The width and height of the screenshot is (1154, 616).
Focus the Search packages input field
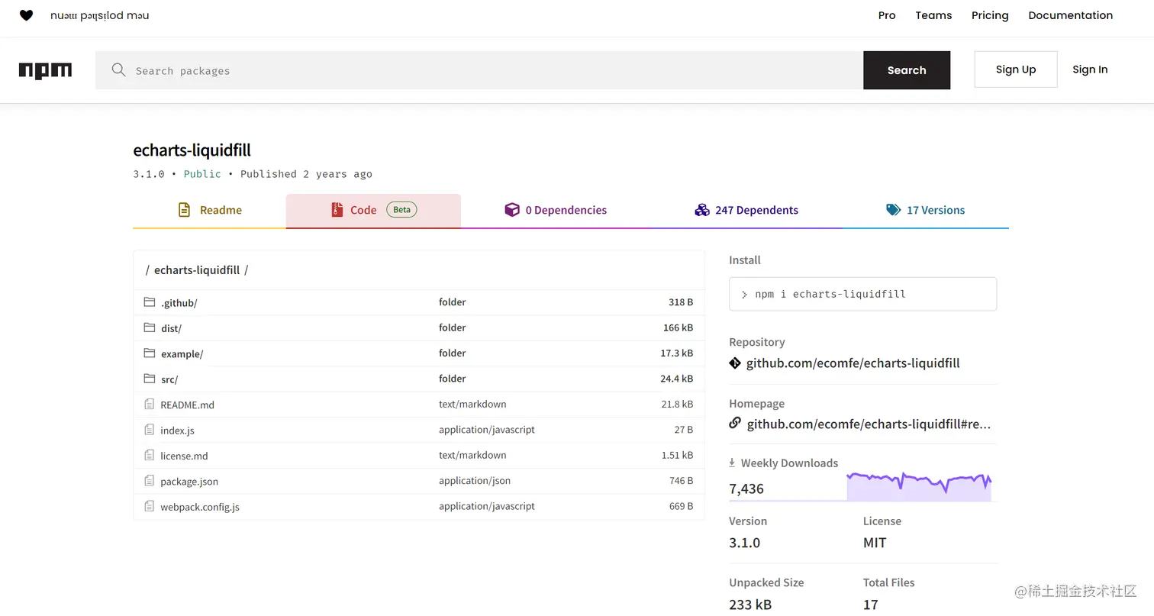click(479, 70)
